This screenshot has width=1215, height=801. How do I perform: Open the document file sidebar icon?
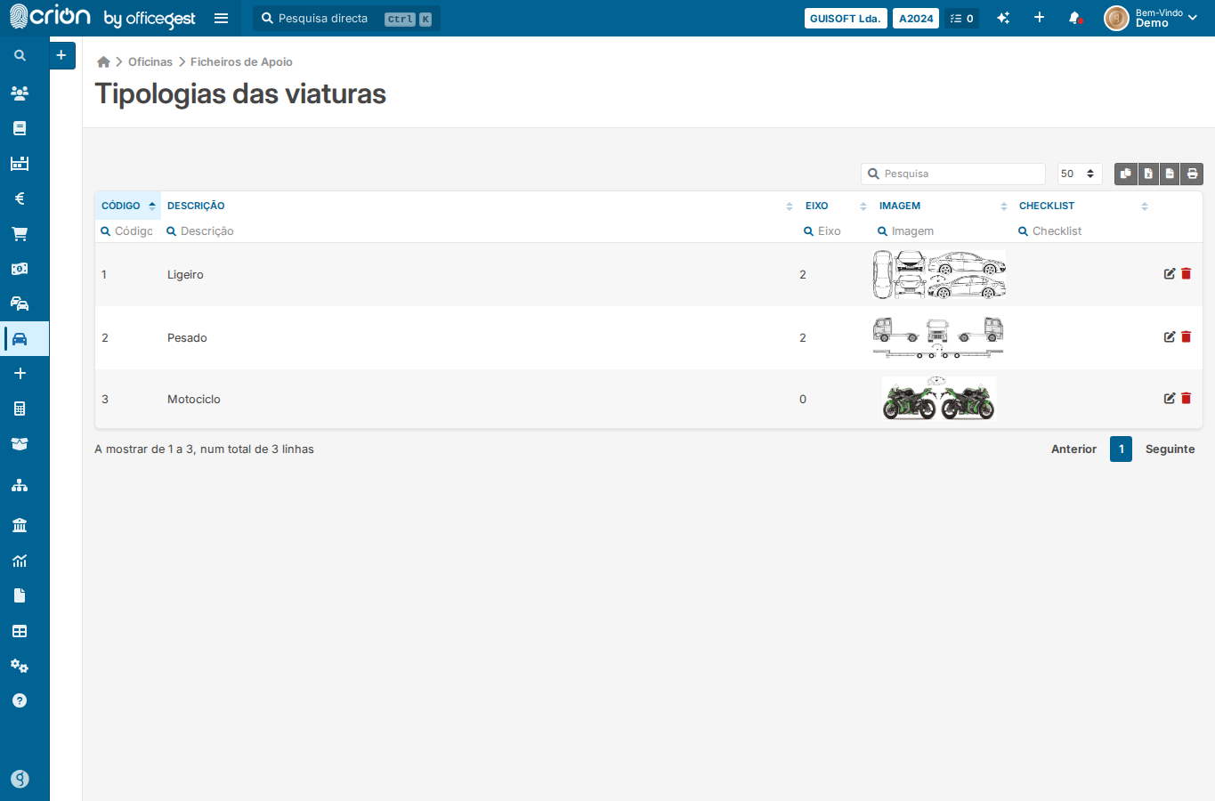coord(20,595)
